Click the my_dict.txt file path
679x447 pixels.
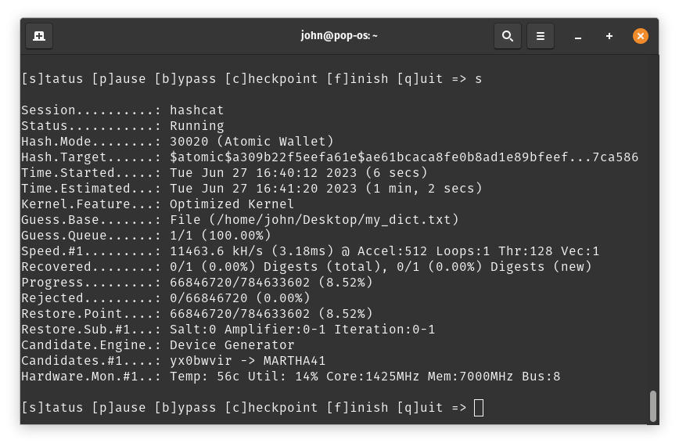coord(338,220)
